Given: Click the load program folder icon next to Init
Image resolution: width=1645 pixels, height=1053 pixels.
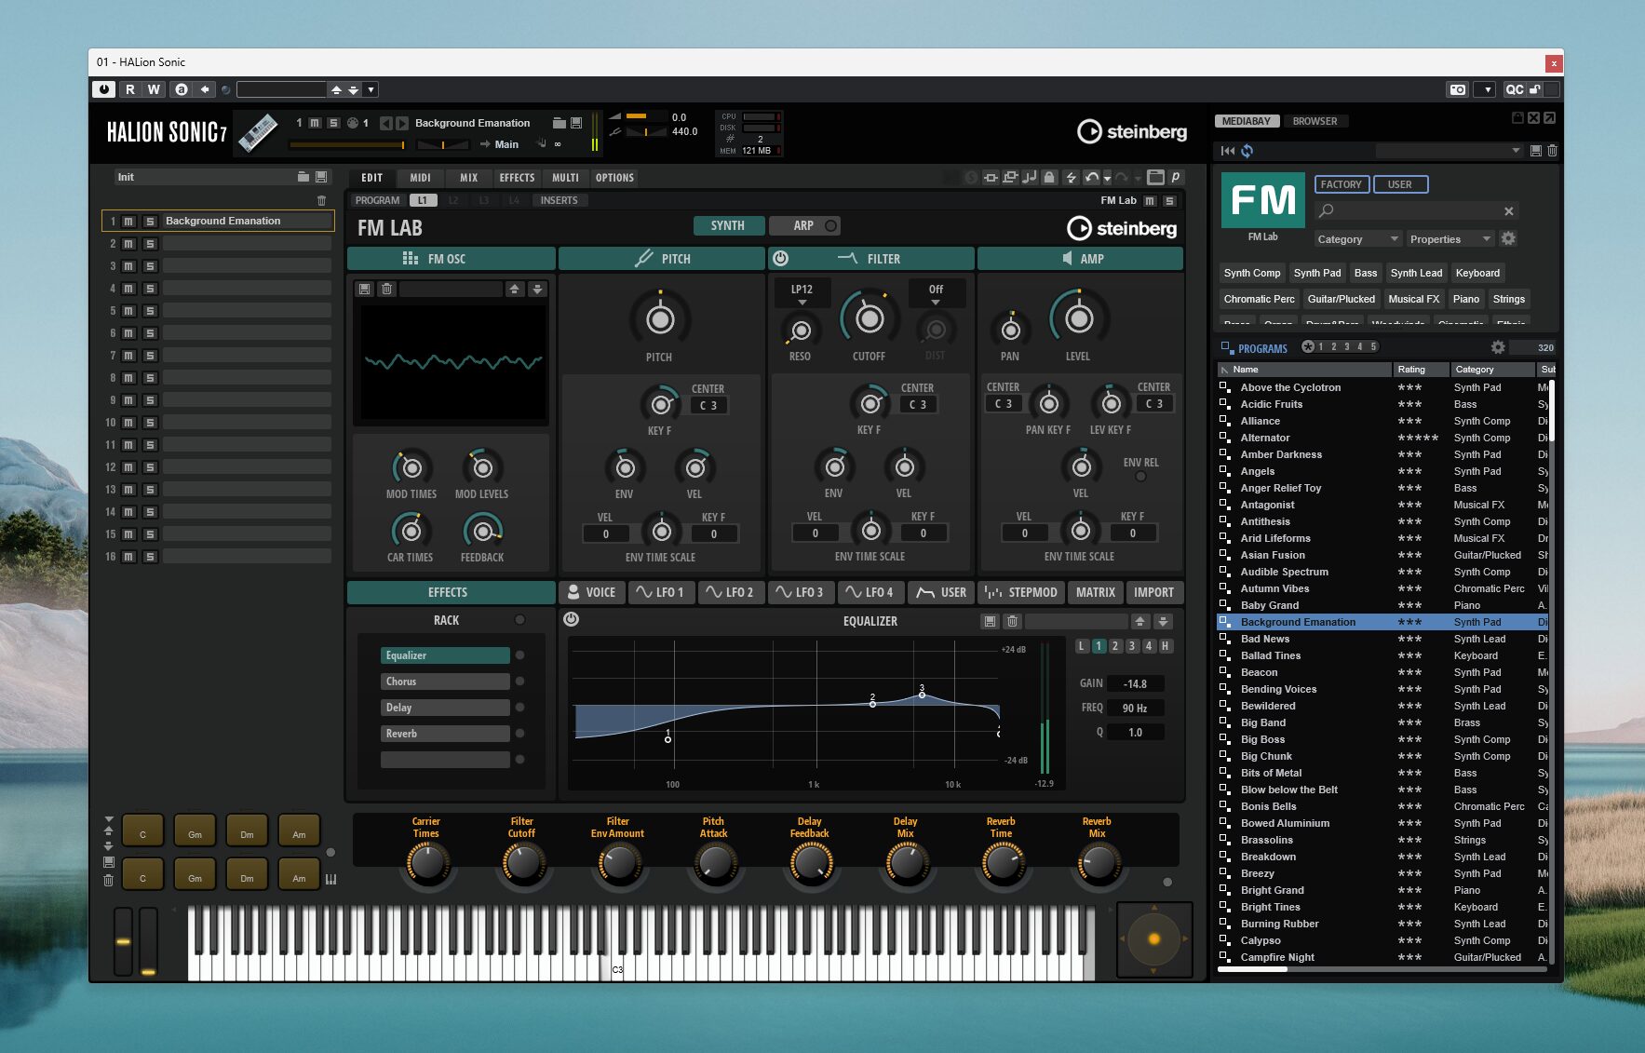Looking at the screenshot, I should coord(303,177).
